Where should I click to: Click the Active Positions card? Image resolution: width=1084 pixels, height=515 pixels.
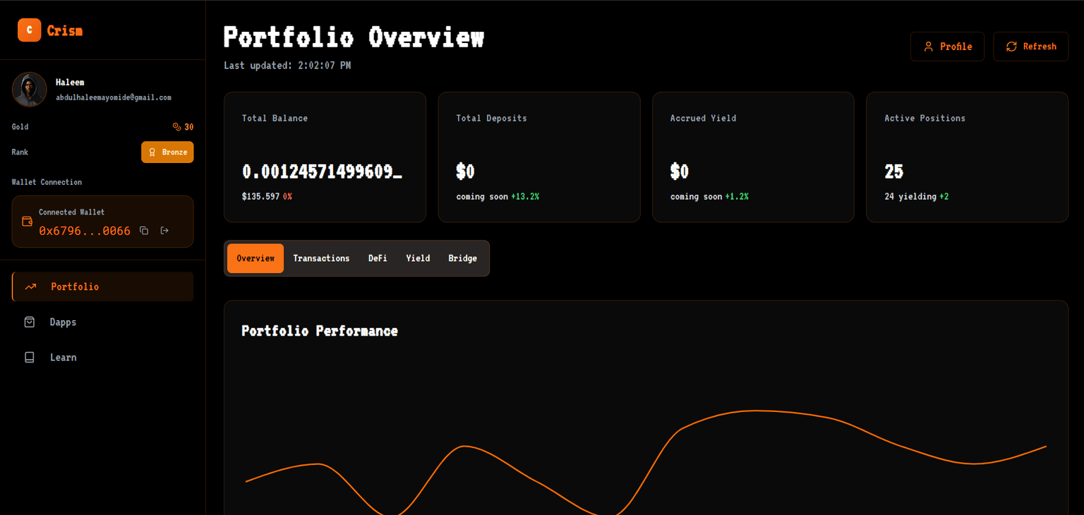click(x=967, y=157)
